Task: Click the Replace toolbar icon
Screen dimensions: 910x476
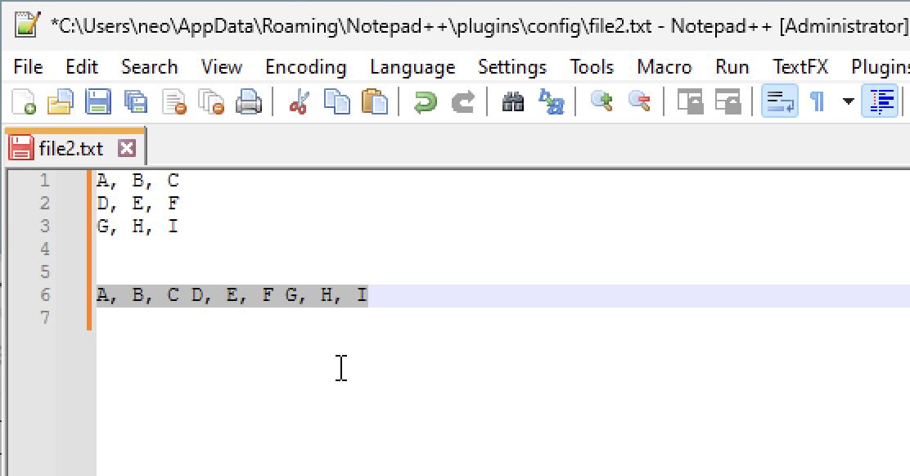Action: pos(553,101)
